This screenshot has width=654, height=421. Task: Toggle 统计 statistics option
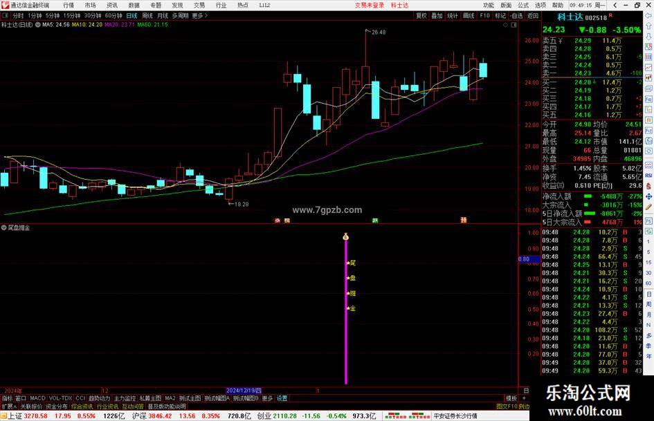click(x=453, y=16)
